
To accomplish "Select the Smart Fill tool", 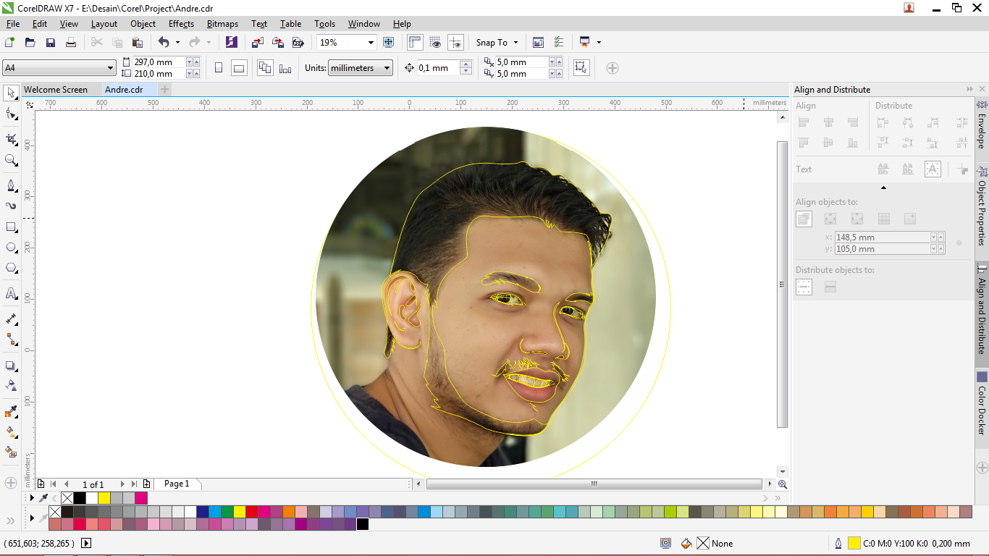I will click(11, 452).
